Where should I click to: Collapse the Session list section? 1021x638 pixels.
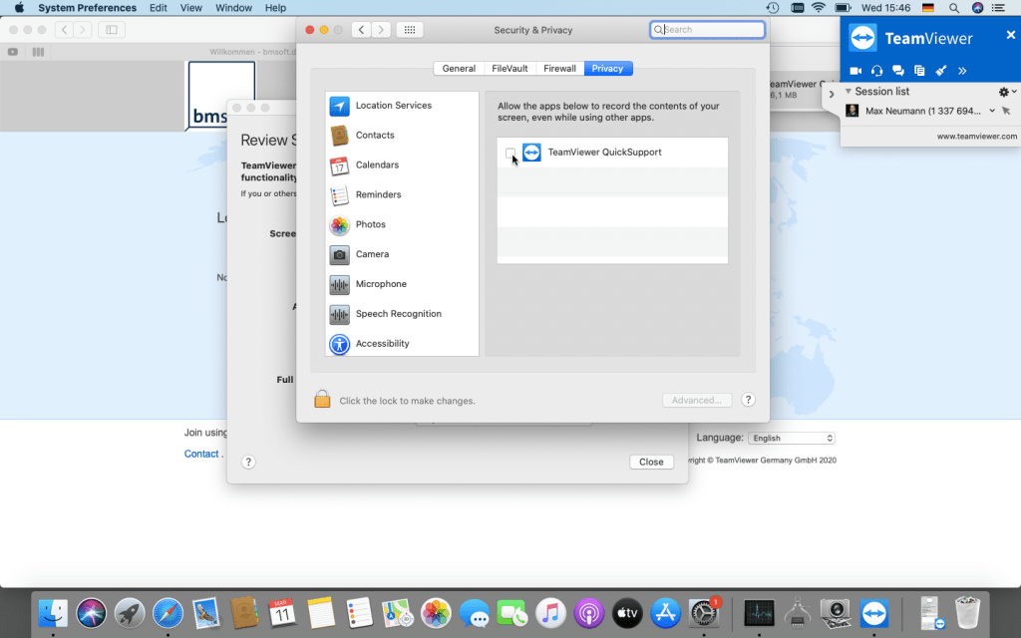[848, 91]
